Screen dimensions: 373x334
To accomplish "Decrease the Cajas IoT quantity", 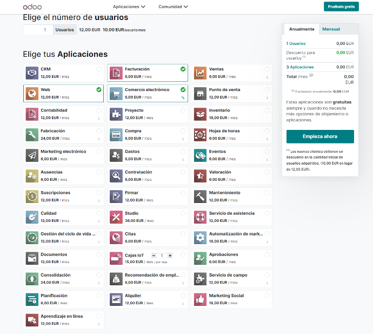I will (x=154, y=256).
